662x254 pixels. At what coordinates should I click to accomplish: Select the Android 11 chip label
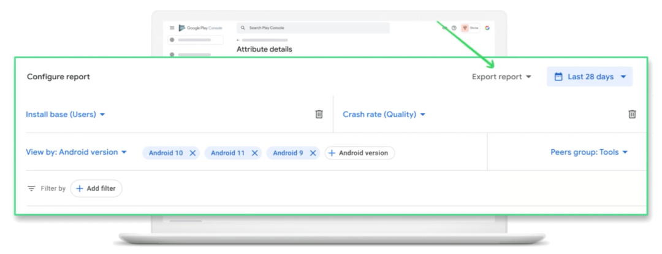(227, 153)
